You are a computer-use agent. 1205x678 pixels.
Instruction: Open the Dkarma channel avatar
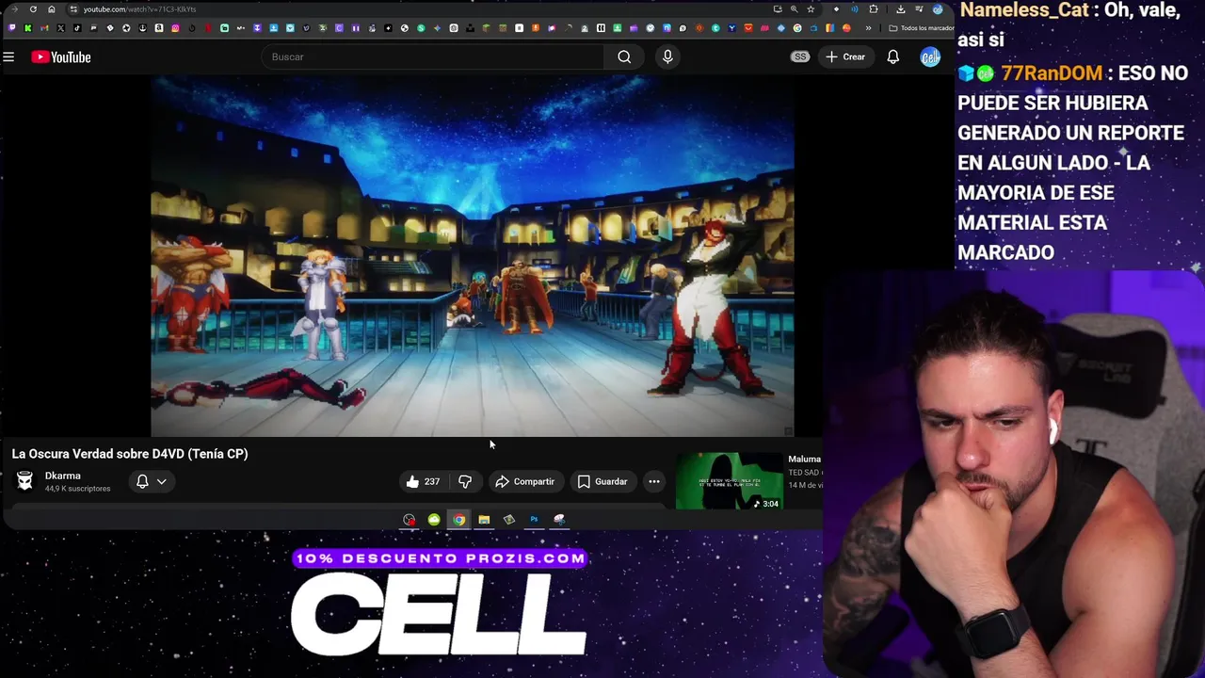[25, 481]
